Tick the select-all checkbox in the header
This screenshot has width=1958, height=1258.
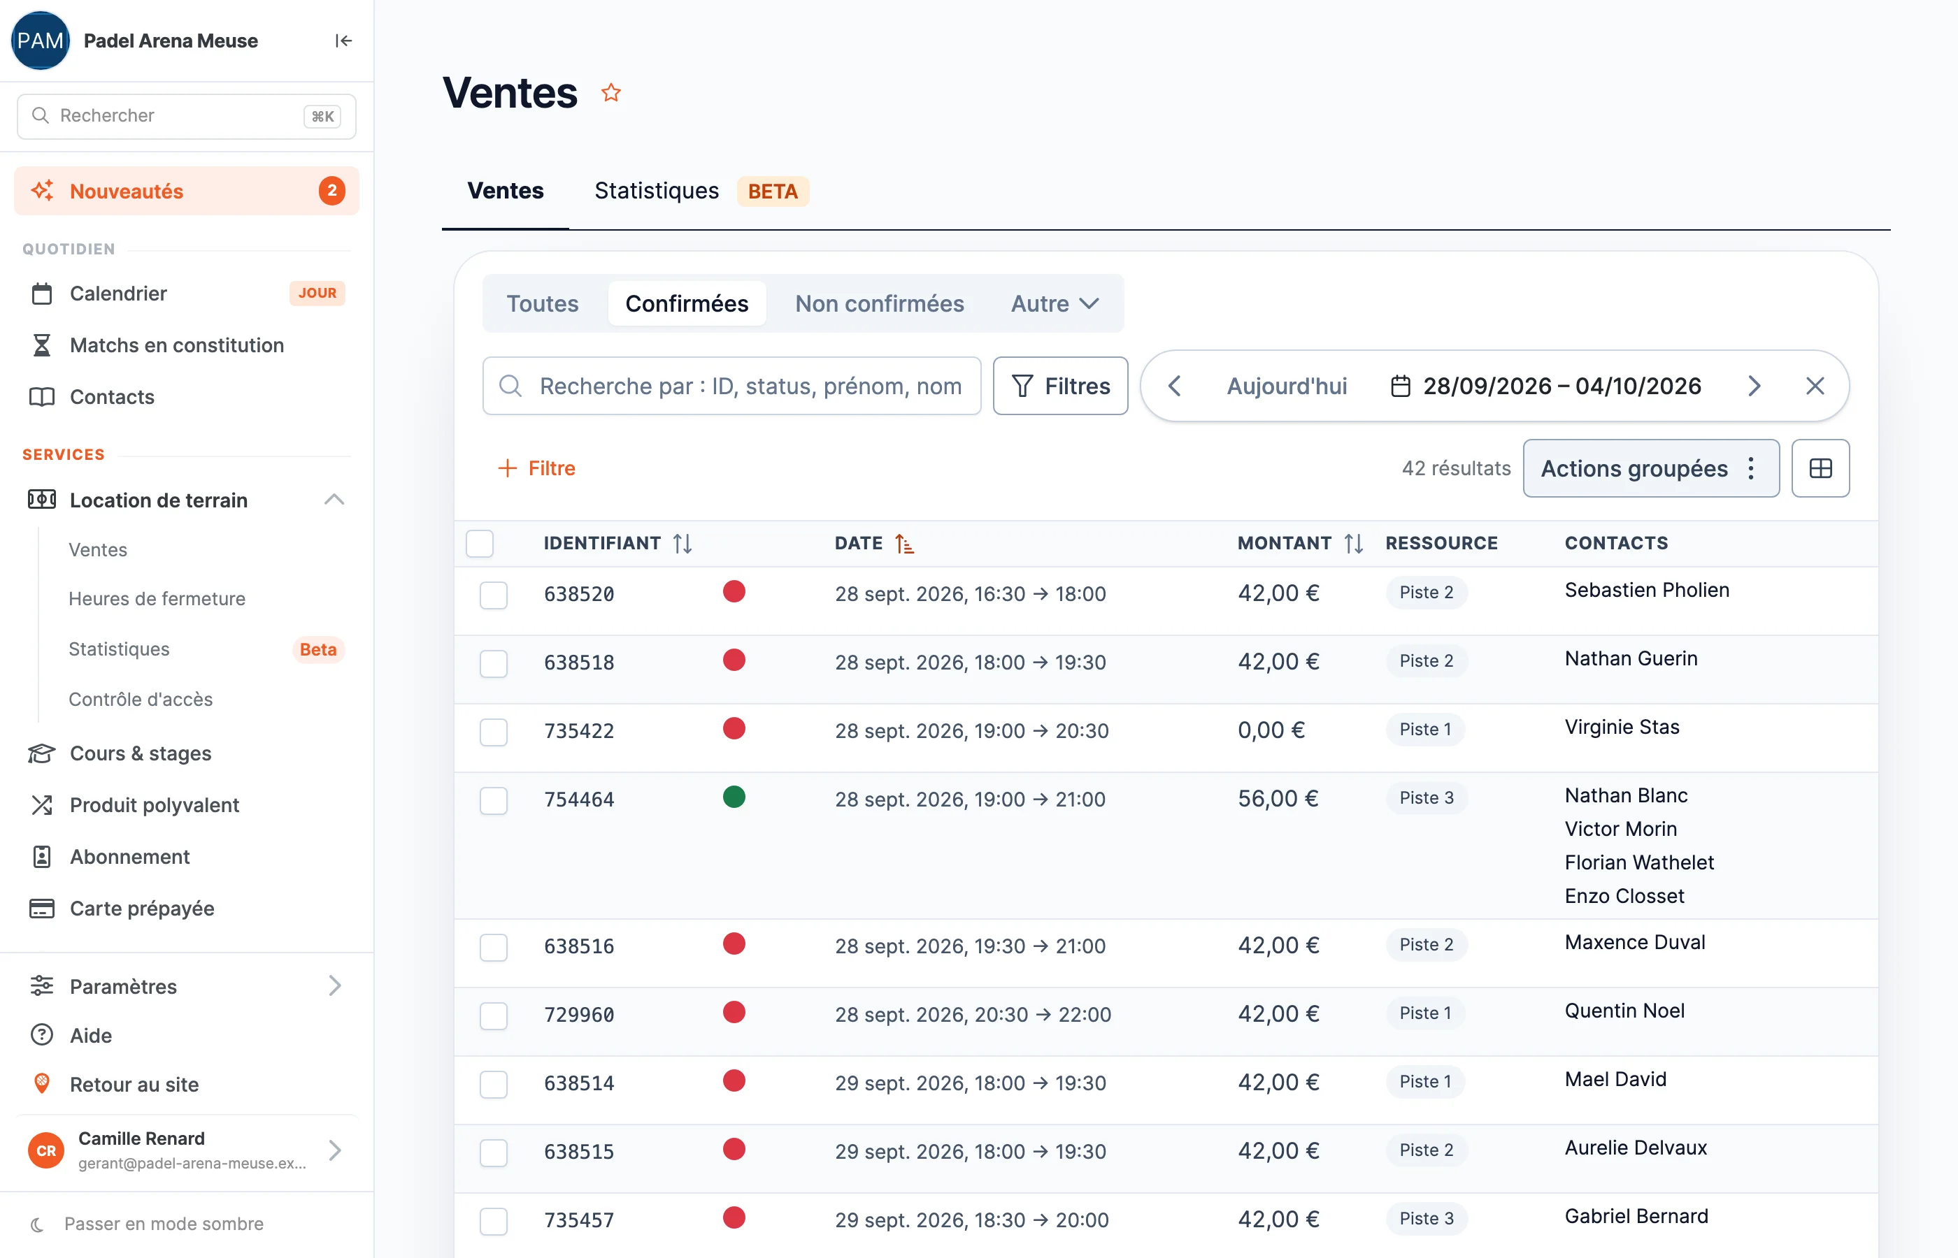pyautogui.click(x=480, y=543)
